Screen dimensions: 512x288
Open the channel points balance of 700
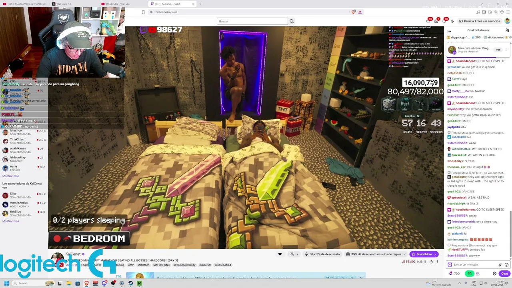[x=454, y=274]
